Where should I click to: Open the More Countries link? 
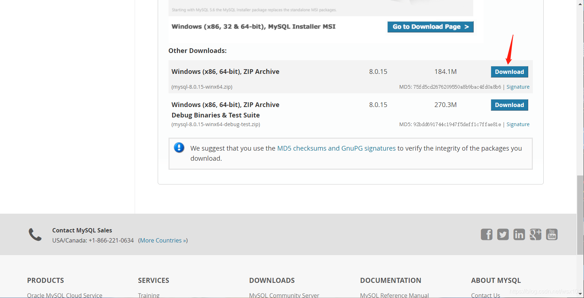(163, 240)
